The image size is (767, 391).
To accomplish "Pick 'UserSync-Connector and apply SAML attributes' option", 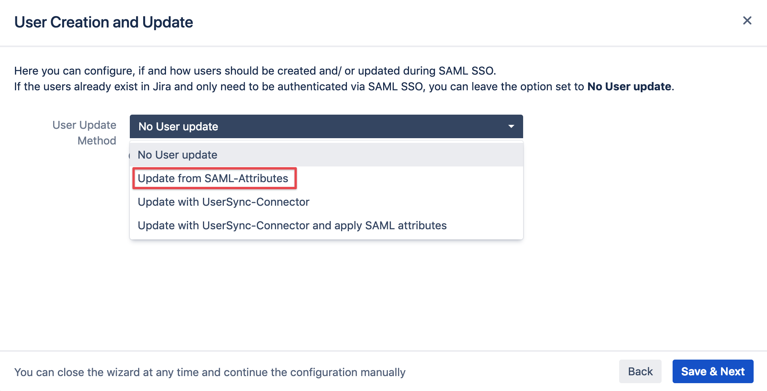I will tap(292, 226).
